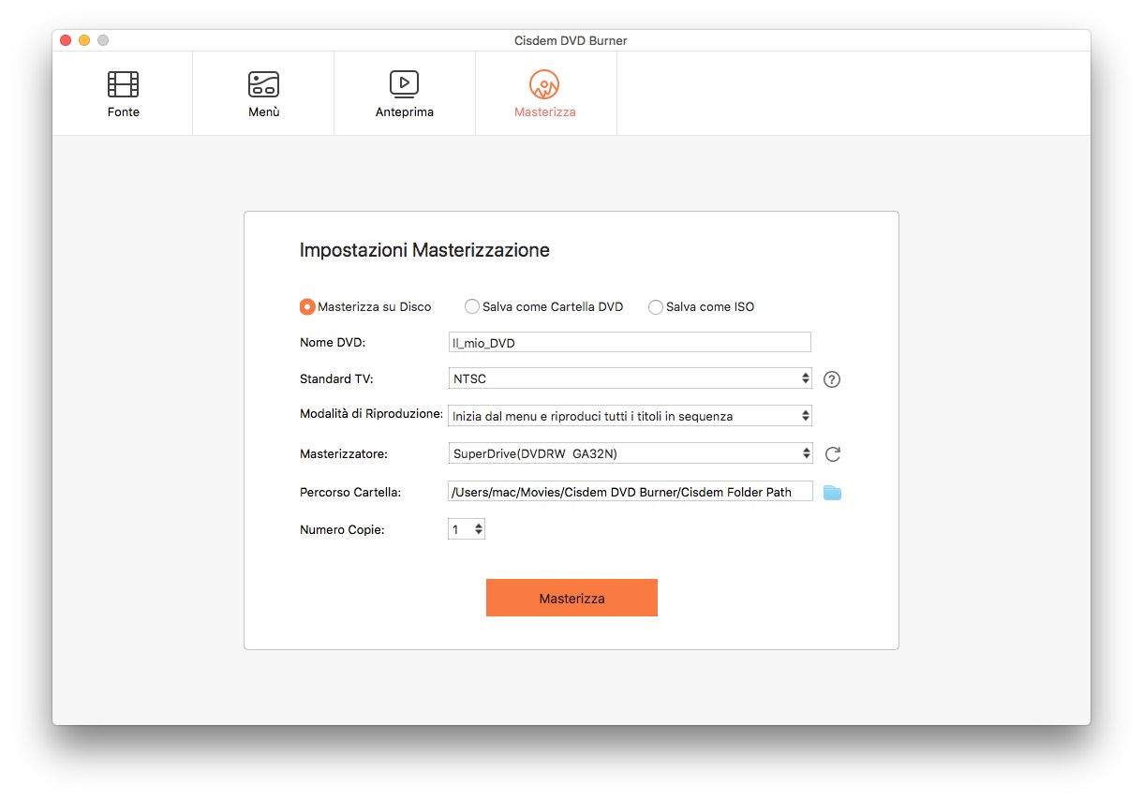Select Salva come Cartella DVD option
The height and width of the screenshot is (800, 1143).
pos(472,307)
